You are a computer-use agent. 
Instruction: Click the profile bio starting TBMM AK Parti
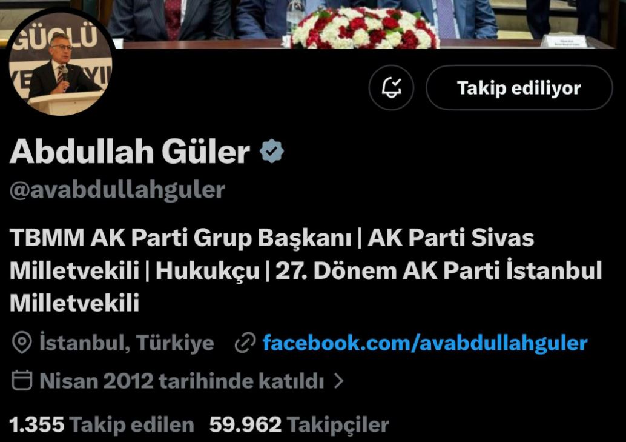(306, 270)
